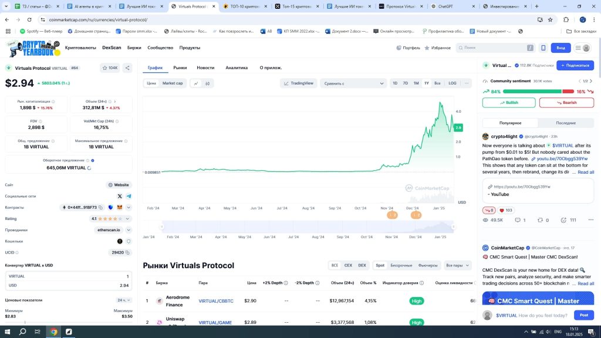601x338 pixels.
Task: Open the Все пары dropdown
Action: (x=457, y=266)
